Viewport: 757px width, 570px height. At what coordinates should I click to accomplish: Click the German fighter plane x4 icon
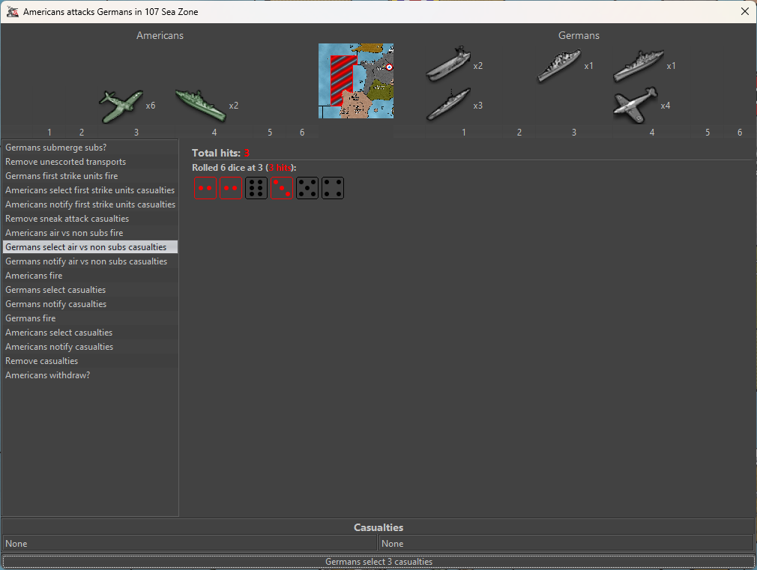click(635, 105)
